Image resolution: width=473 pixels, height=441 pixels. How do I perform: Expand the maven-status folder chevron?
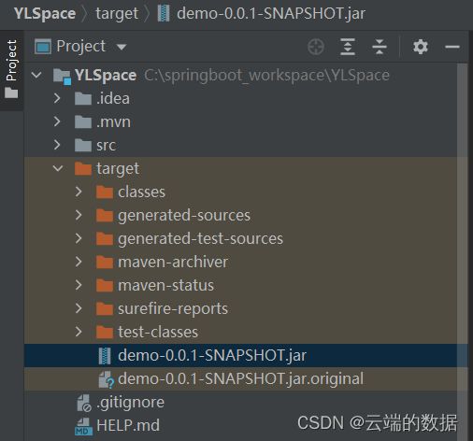click(x=79, y=285)
